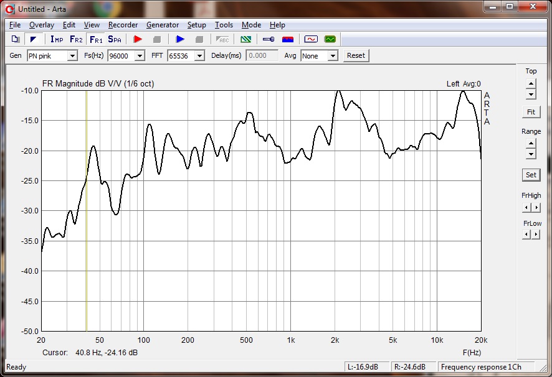This screenshot has height=377, width=552.
Task: Open the Tools menu
Action: click(224, 25)
